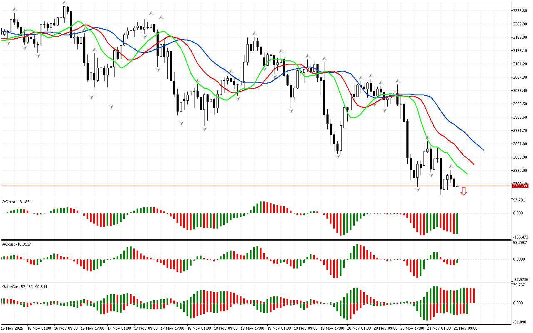
Task: Click the down fractal arrow below 18 Nov 01:00 low
Action: 204,129
